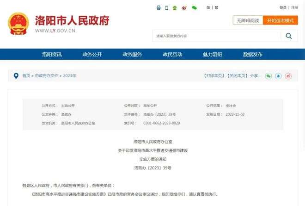Screen dimensions: 305x206
Task: Open the 政务公开 navigation menu
Action: (92, 54)
